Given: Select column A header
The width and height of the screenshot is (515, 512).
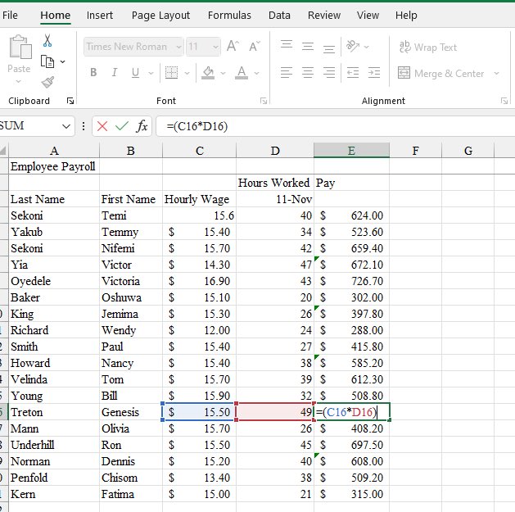Looking at the screenshot, I should pyautogui.click(x=54, y=151).
